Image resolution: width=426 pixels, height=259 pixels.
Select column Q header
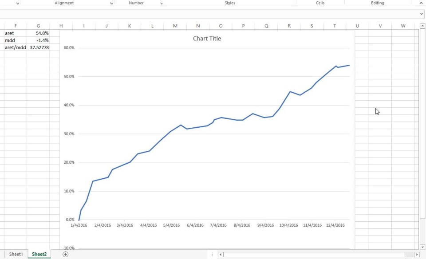tap(266, 26)
